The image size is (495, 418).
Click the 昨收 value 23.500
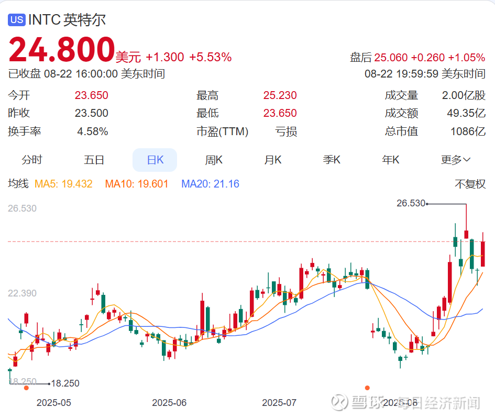(92, 113)
